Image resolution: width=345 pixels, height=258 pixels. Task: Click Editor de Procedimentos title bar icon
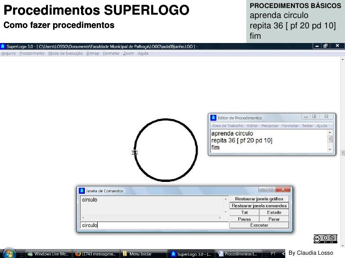tap(213, 118)
